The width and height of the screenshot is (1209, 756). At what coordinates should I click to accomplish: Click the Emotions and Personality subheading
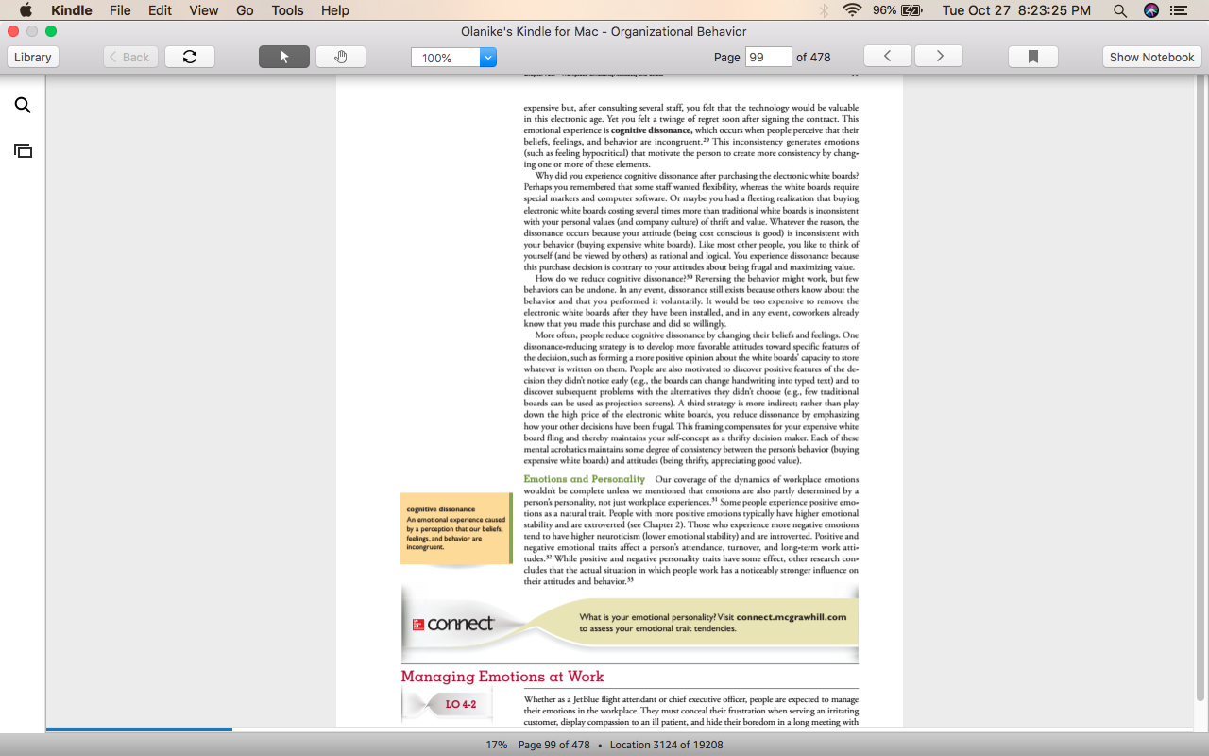tap(584, 479)
